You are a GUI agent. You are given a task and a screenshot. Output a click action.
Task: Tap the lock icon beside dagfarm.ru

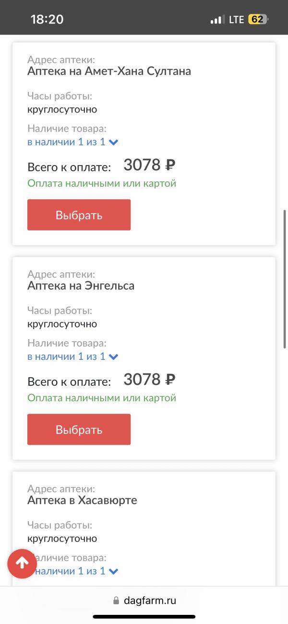(115, 601)
